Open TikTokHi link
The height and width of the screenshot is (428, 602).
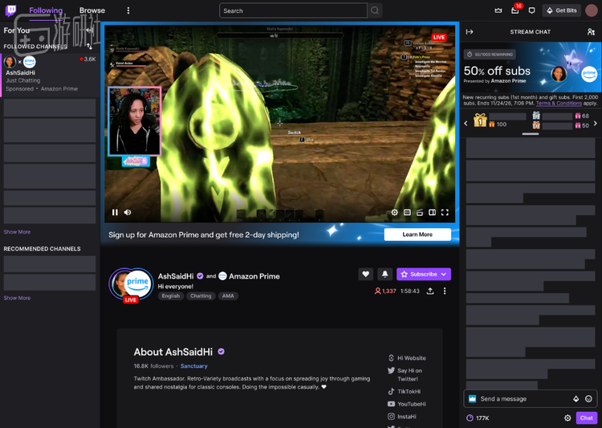coord(405,392)
